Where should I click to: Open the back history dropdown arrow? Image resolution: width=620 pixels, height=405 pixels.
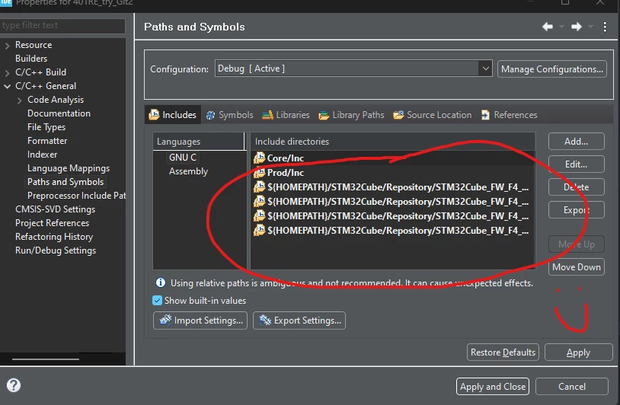coord(561,27)
